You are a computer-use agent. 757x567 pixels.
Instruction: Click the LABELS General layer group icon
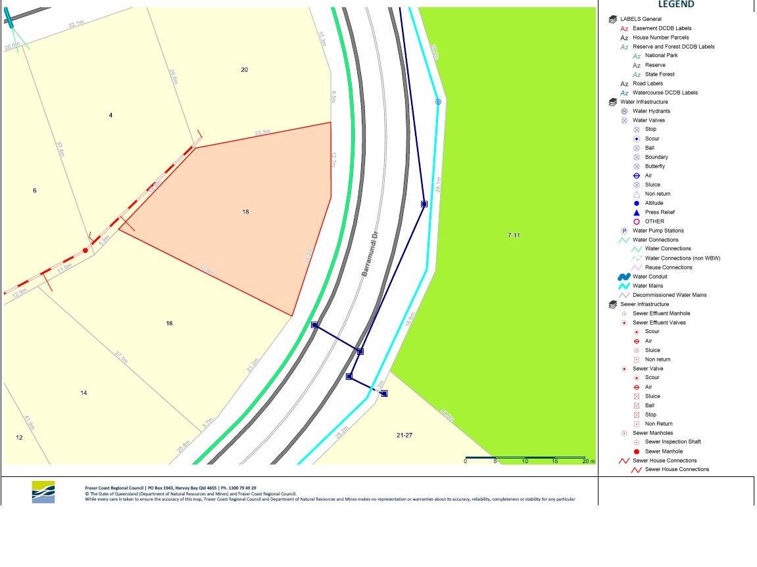[x=613, y=19]
